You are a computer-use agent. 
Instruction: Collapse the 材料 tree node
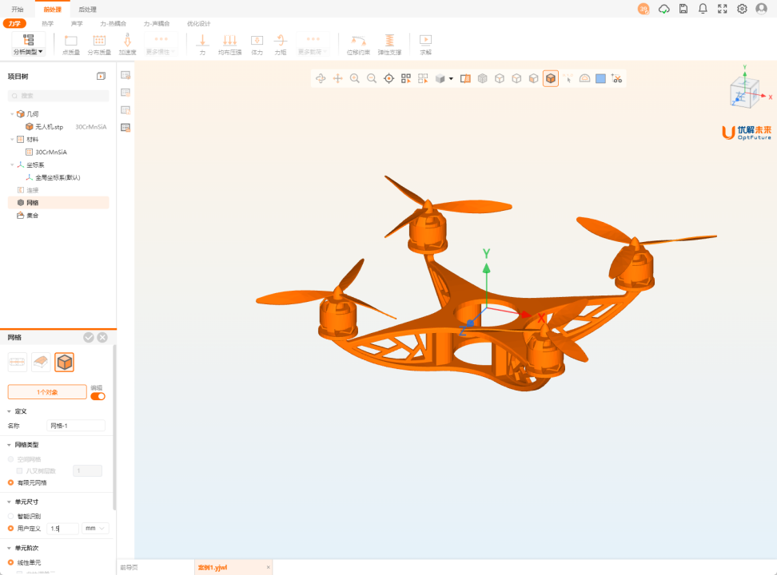coord(12,139)
